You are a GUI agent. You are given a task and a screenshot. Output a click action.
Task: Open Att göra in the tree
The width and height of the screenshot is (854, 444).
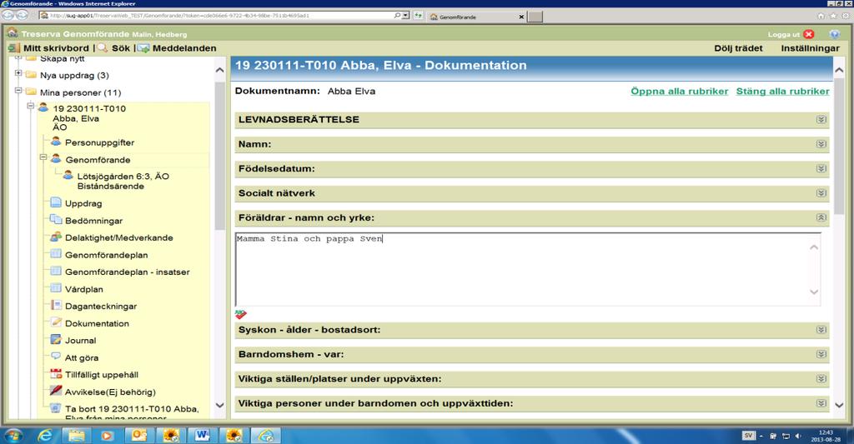tap(82, 358)
